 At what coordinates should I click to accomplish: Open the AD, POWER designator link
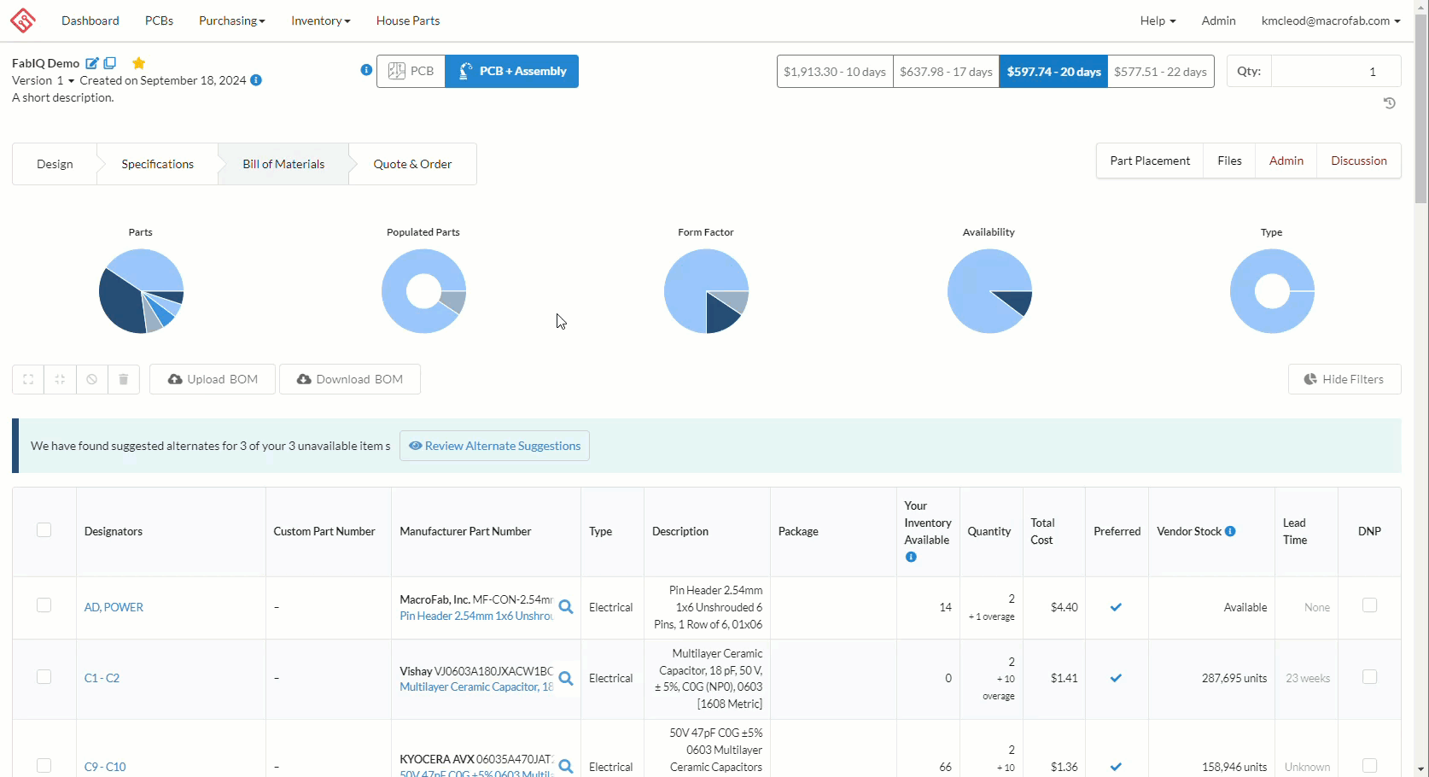coord(114,607)
